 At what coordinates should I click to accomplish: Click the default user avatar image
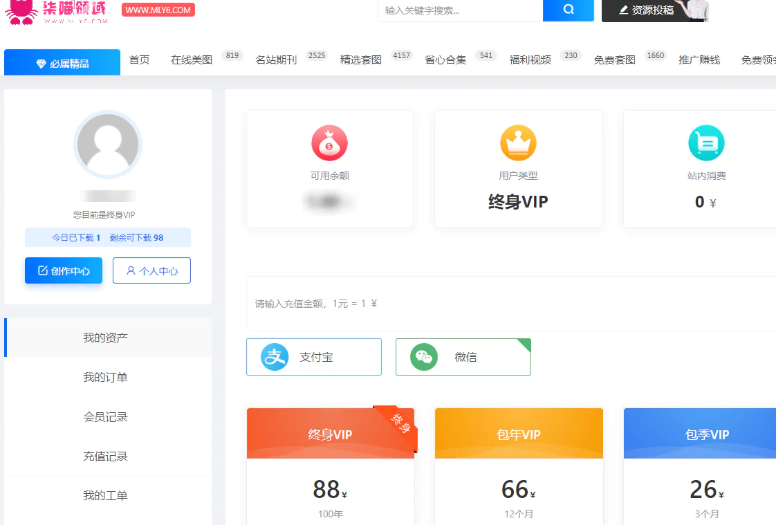[108, 145]
